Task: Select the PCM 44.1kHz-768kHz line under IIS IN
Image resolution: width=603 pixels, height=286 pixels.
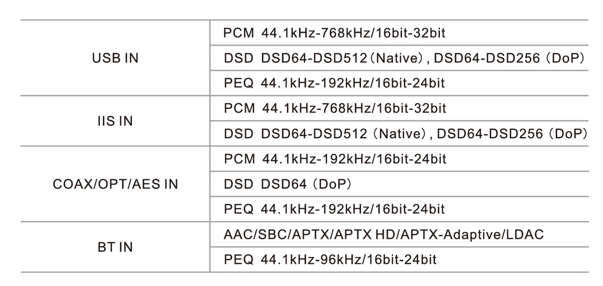Action: [334, 109]
